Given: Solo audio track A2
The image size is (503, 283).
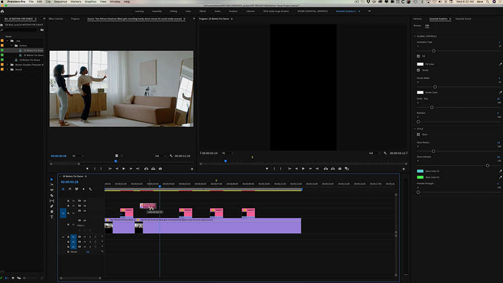Looking at the screenshot, I should pos(90,242).
